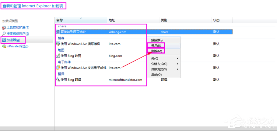Click the icon beside 直接转到网页地址
This screenshot has height=131, width=277.
pos(58,32)
